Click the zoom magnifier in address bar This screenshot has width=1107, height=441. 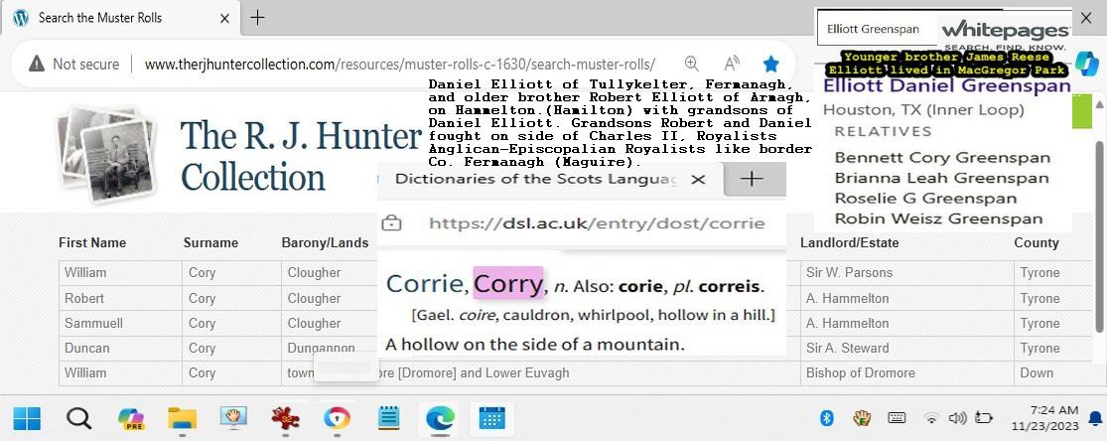[691, 64]
